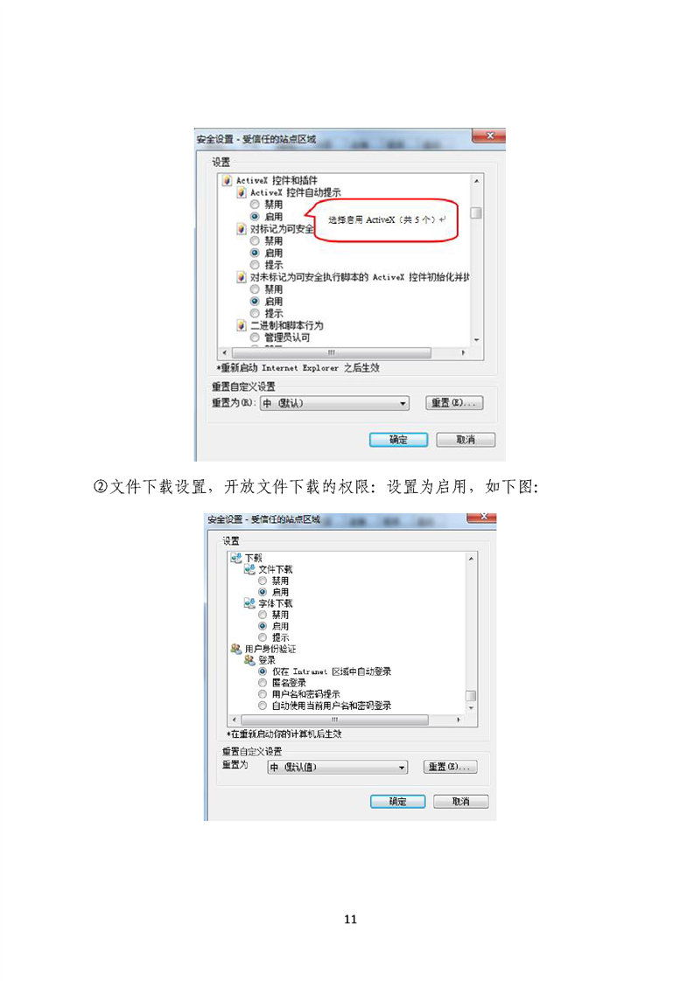Click 重置(E)... button in top dialog
Image resolution: width=694 pixels, height=981 pixels.
tap(454, 403)
